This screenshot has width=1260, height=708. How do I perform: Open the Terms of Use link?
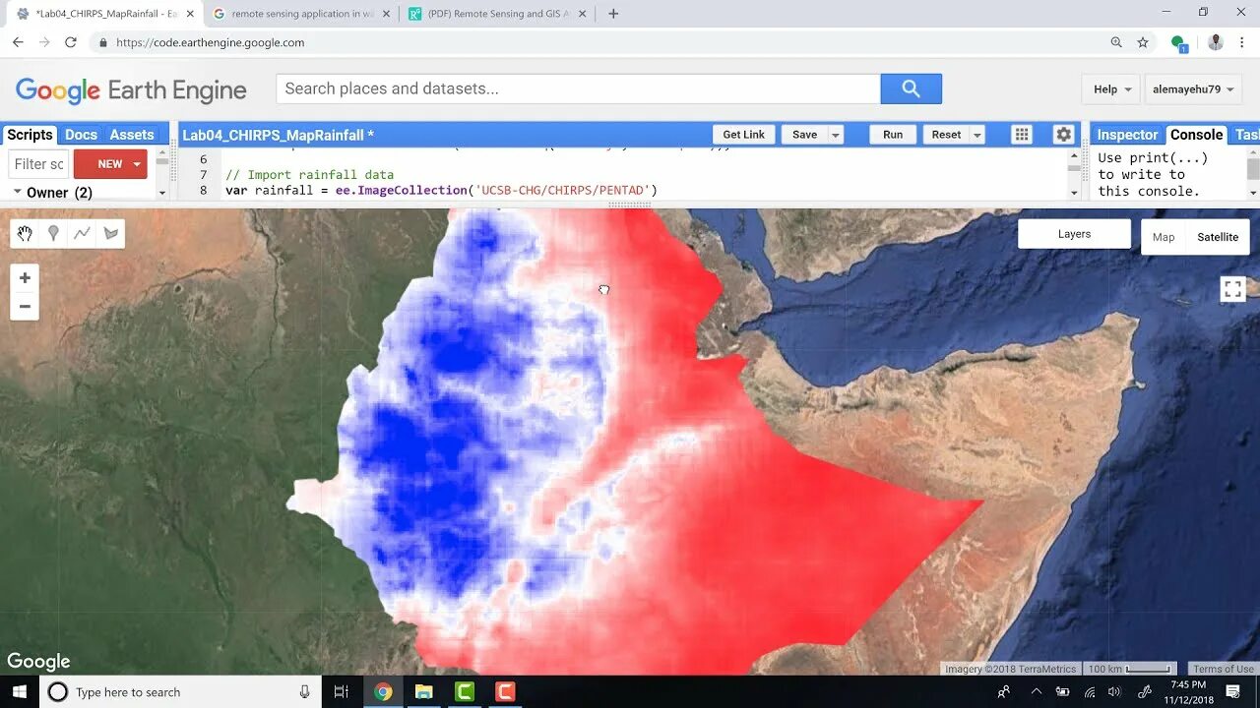click(1224, 669)
